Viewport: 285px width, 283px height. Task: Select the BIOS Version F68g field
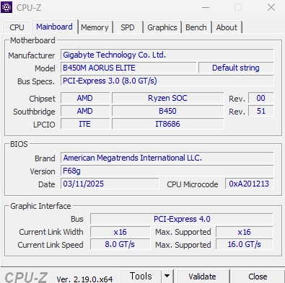point(167,171)
